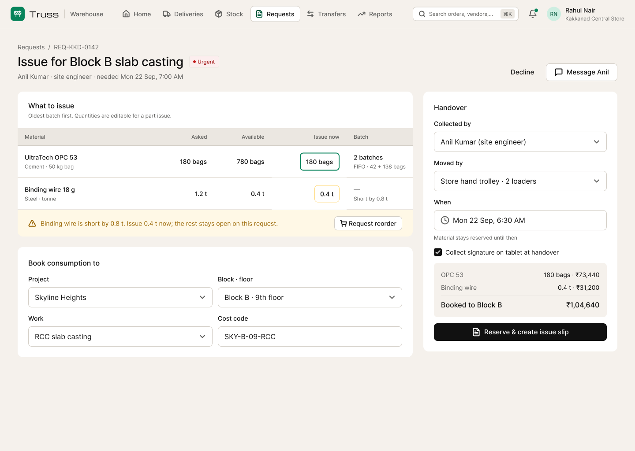
Task: Click the Requests breadcrumb link
Action: pyautogui.click(x=31, y=47)
